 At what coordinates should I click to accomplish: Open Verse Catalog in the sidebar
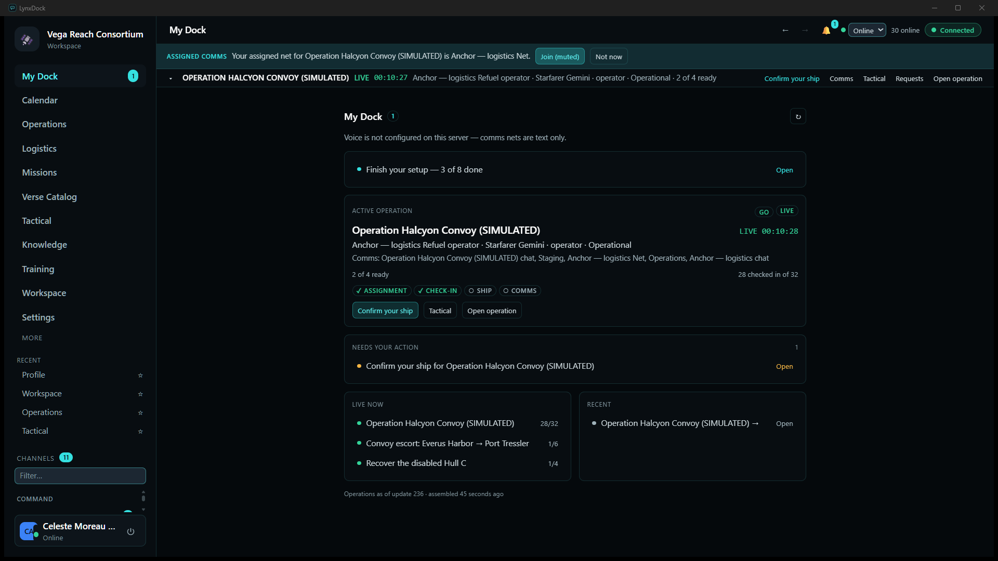pos(80,197)
